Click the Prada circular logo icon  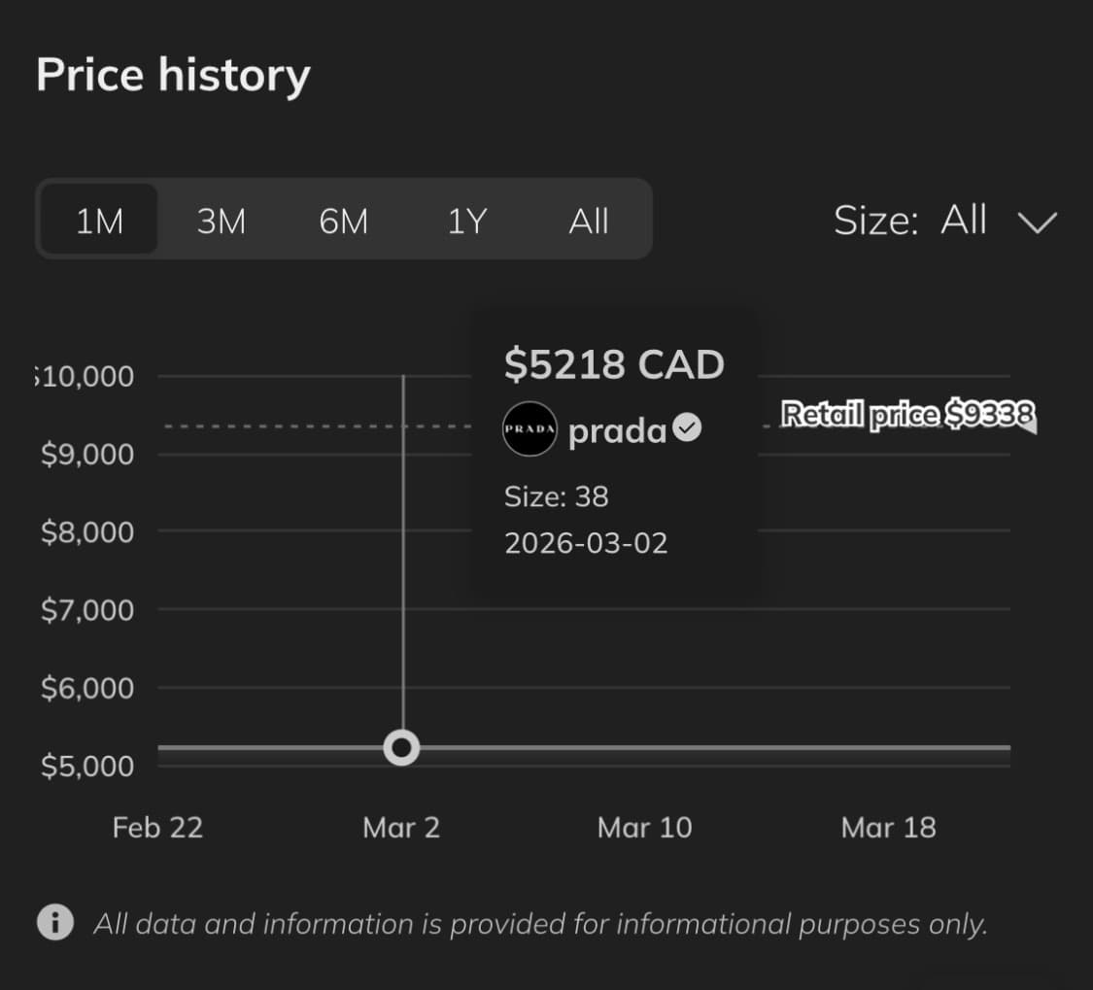pyautogui.click(x=529, y=428)
